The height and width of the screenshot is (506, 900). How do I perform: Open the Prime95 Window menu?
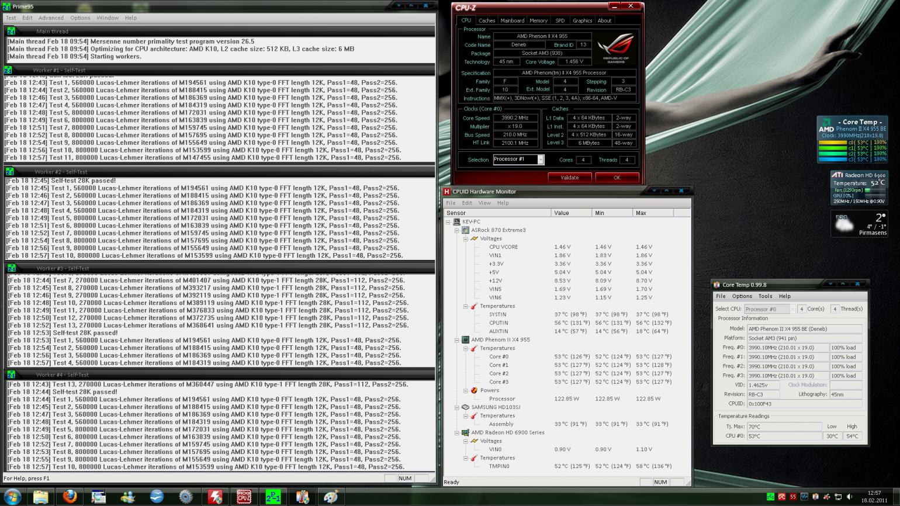coord(108,18)
